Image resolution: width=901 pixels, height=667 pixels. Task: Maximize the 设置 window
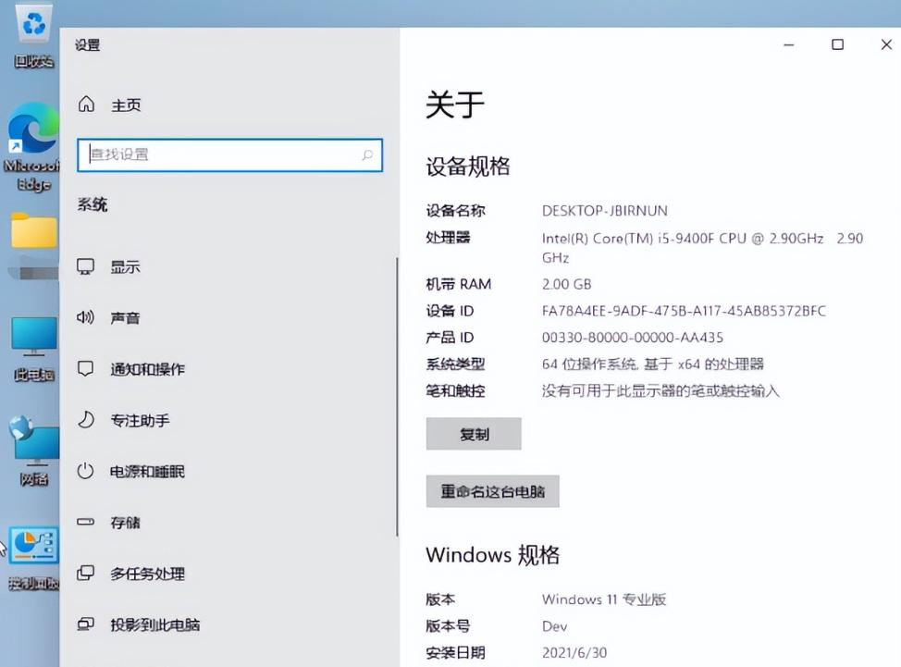click(x=838, y=44)
